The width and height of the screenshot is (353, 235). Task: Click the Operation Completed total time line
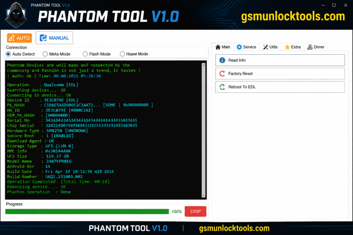click(x=58, y=182)
